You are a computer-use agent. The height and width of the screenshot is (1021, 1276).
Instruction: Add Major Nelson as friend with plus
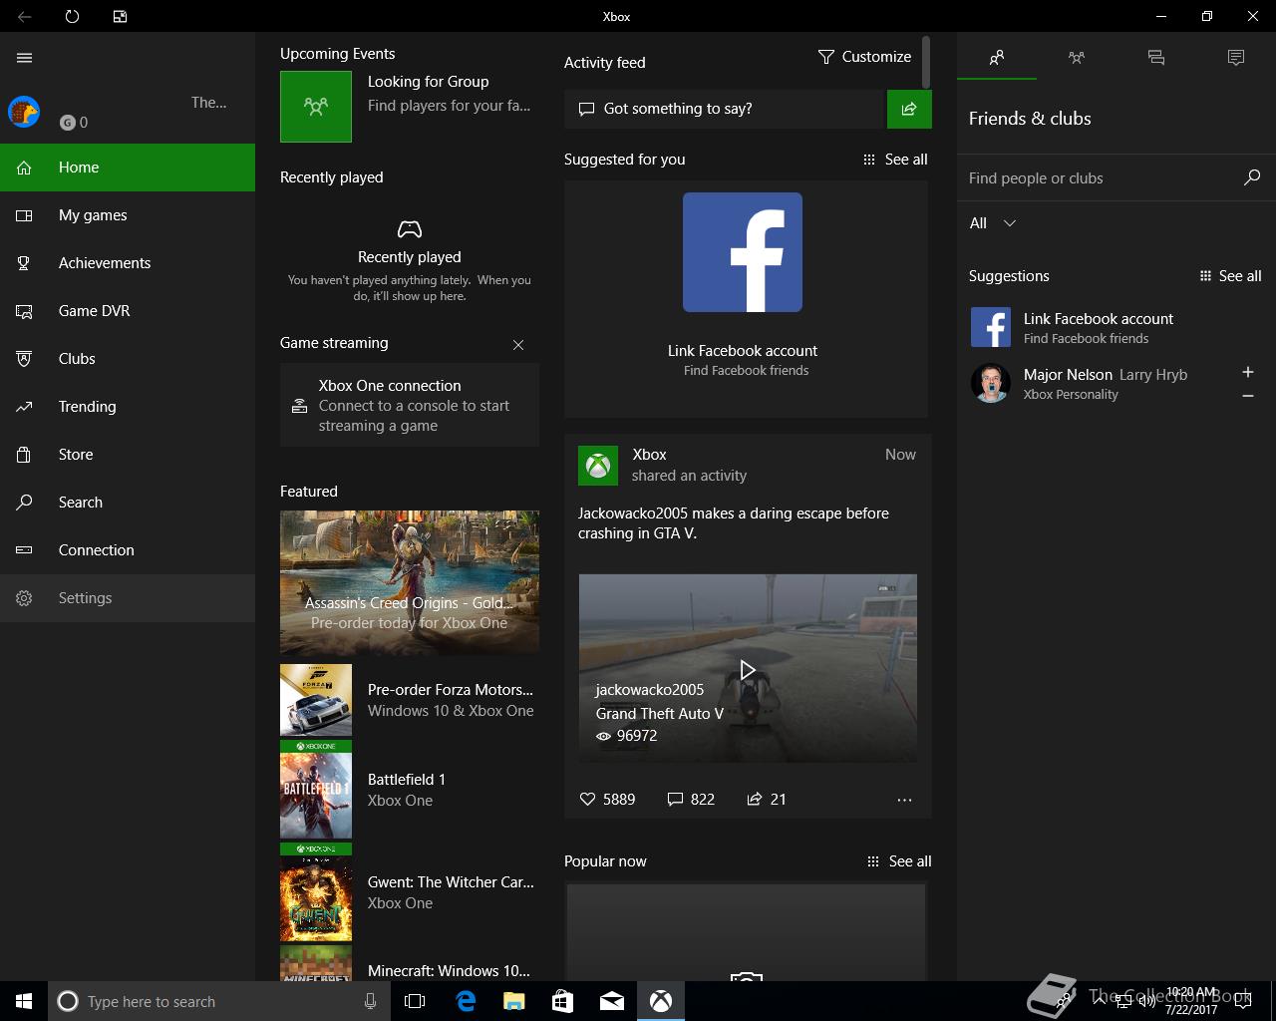[1248, 372]
